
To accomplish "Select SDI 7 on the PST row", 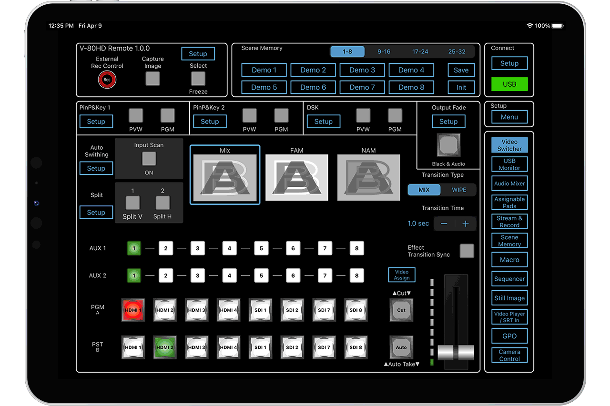I will point(324,348).
